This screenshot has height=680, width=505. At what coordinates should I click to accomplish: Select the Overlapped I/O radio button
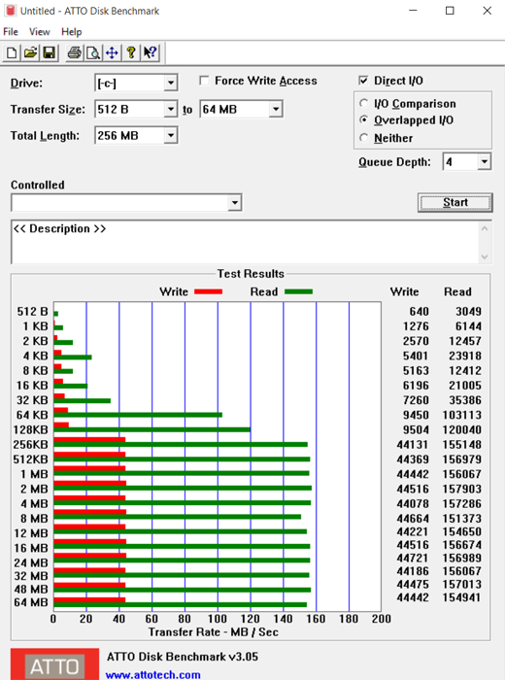tap(363, 119)
